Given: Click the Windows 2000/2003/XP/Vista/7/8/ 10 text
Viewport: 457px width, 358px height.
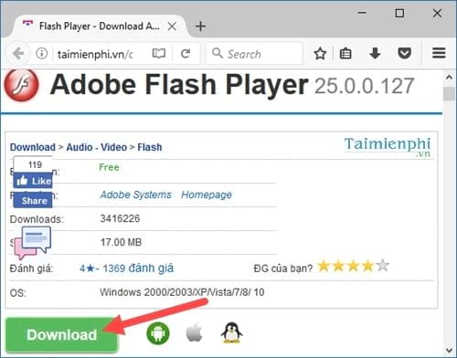Looking at the screenshot, I should coord(182,292).
